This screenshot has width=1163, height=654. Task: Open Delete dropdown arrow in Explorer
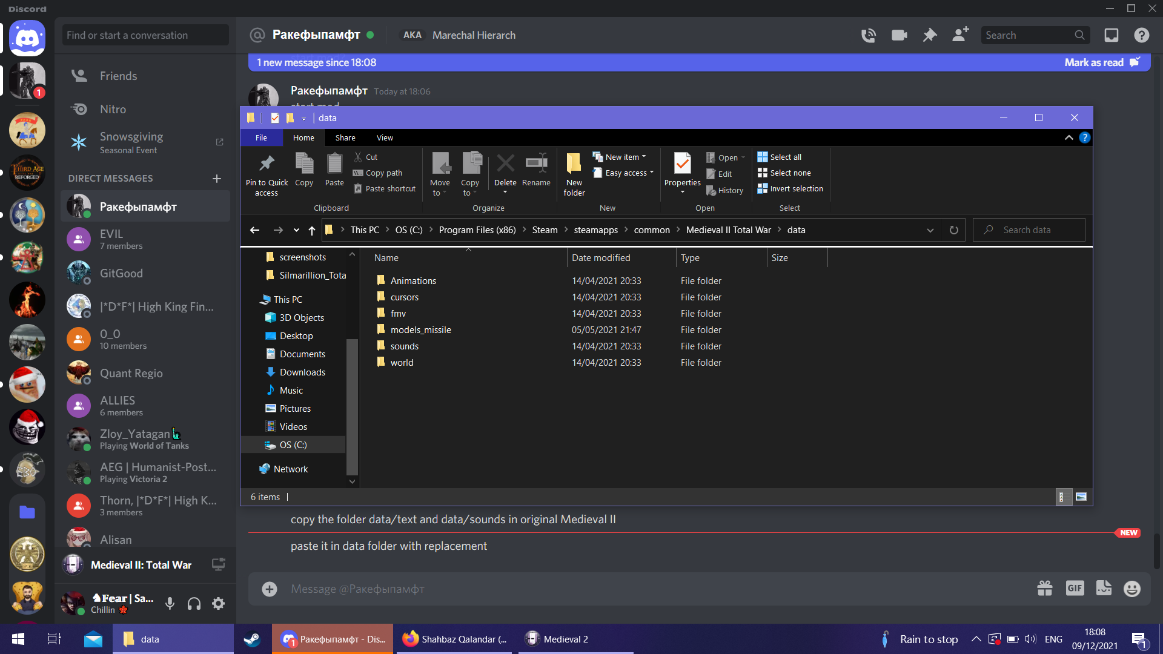(x=505, y=193)
